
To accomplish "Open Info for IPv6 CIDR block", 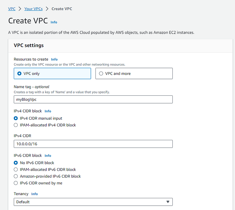I will coord(48,156).
